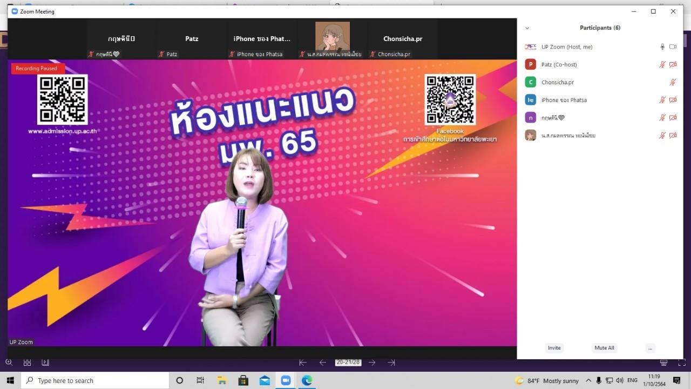Click the photo avatar of last participant
Image resolution: width=691 pixels, height=389 pixels.
[x=531, y=136]
